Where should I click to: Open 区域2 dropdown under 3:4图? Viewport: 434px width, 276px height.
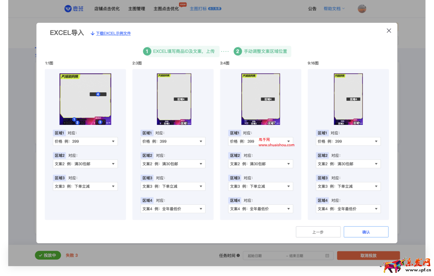[x=260, y=164]
